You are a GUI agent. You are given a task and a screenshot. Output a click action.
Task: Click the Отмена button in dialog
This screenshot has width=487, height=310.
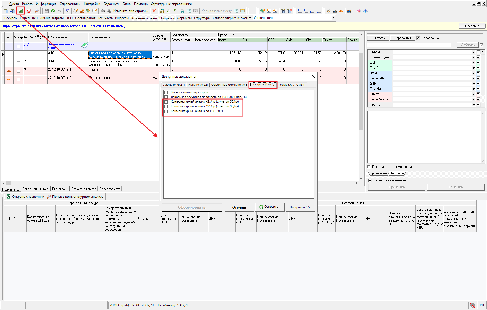click(x=239, y=207)
